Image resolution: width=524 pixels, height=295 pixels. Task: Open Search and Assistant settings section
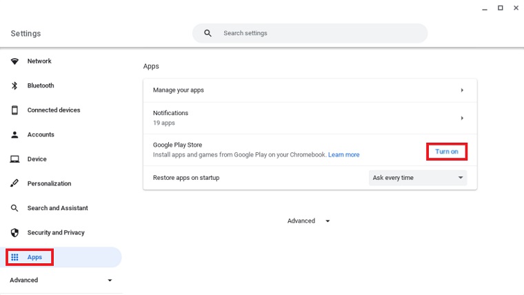tap(57, 208)
